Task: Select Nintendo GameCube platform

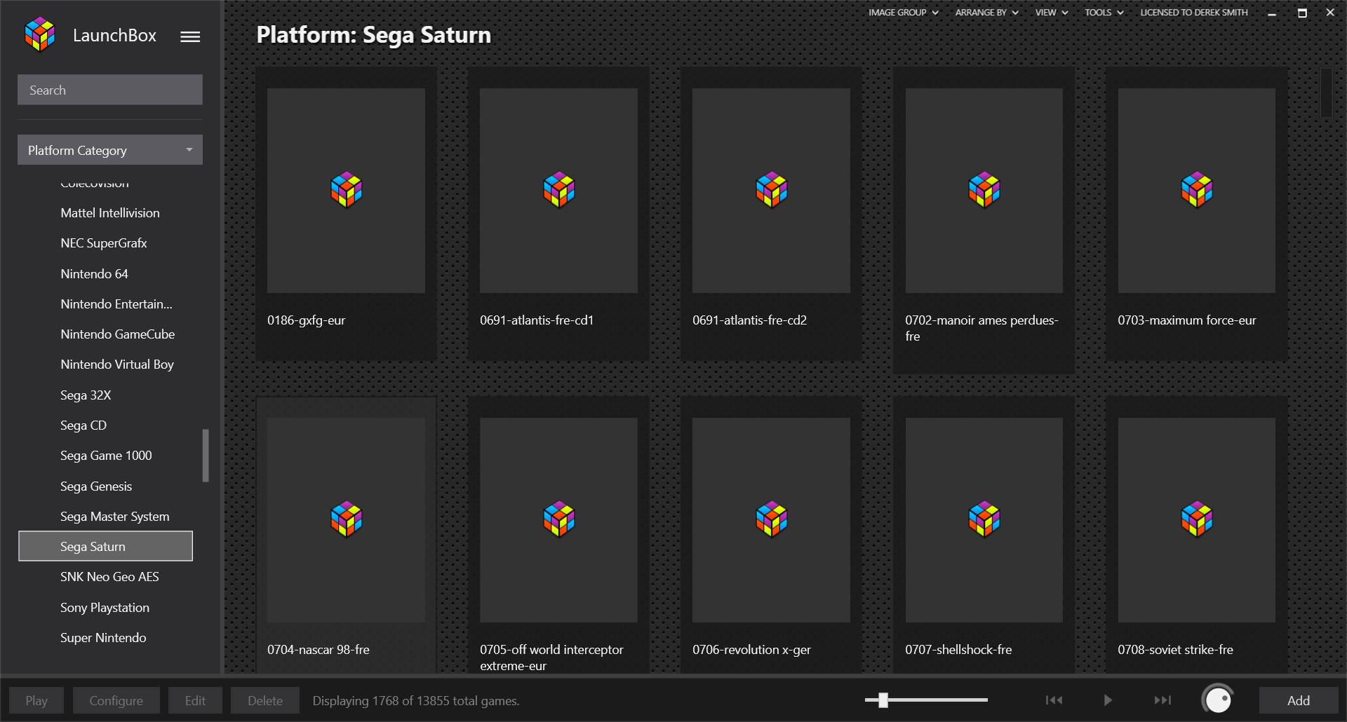Action: tap(118, 334)
